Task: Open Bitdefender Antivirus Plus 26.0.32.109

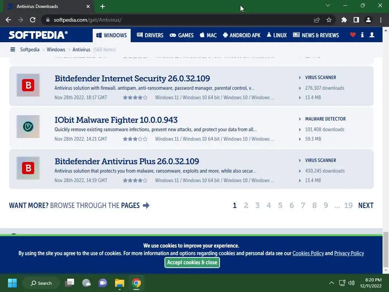Action: click(x=127, y=161)
